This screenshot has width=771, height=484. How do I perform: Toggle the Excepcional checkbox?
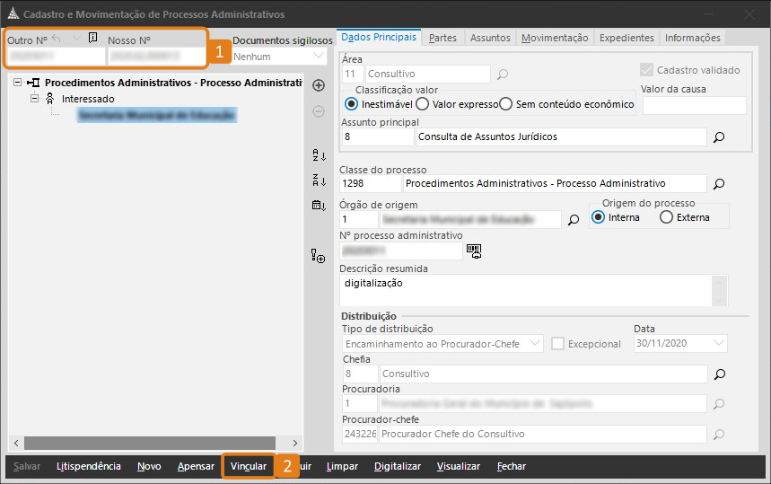(557, 344)
